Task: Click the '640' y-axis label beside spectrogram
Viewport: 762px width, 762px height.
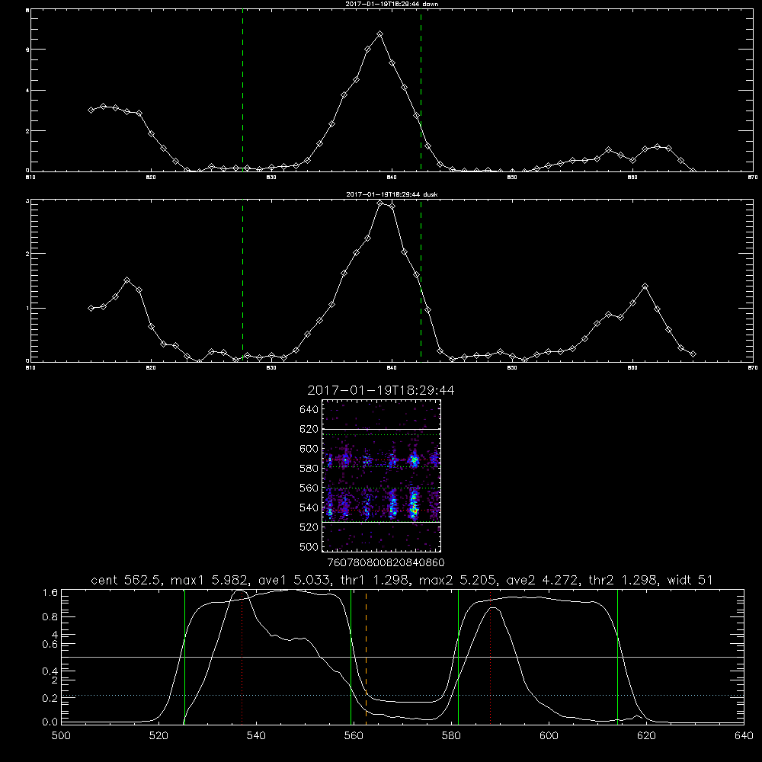Action: [309, 410]
